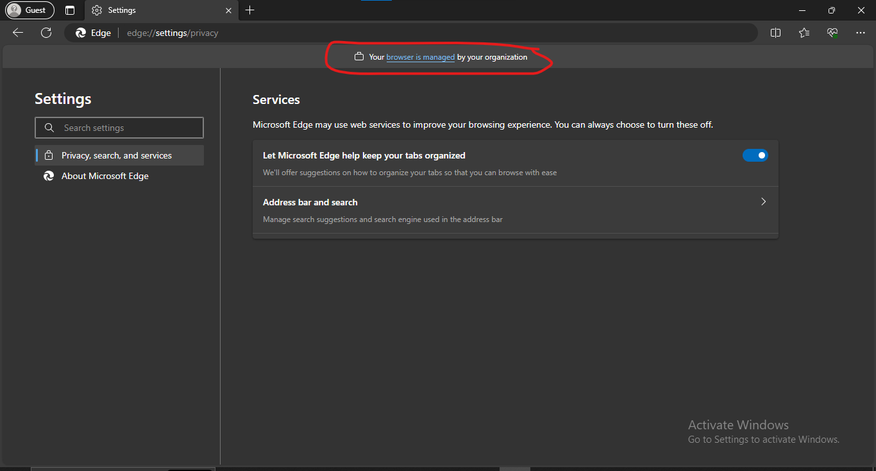The height and width of the screenshot is (471, 876).
Task: Click 'Manage search suggestions and search engine' text
Action: click(x=383, y=219)
